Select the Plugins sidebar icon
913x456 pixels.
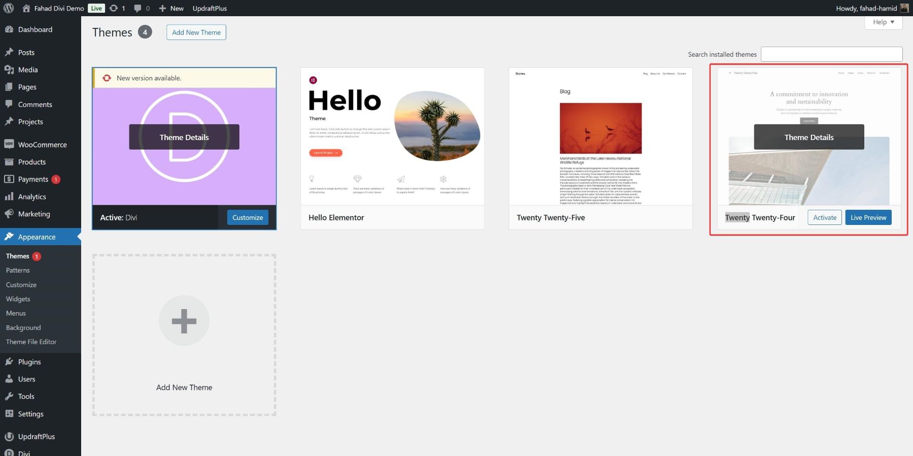[10, 362]
